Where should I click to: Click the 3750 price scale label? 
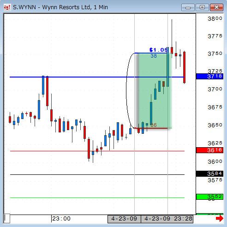[215, 54]
